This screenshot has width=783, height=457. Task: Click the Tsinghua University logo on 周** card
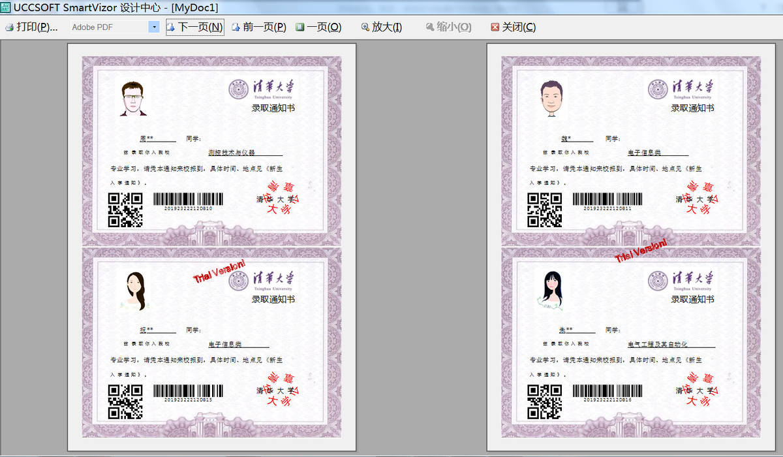coord(262,89)
